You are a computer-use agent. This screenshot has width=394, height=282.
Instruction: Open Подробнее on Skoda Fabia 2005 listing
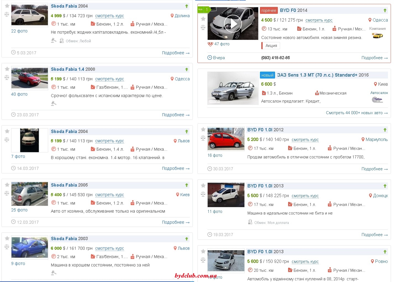(x=176, y=222)
